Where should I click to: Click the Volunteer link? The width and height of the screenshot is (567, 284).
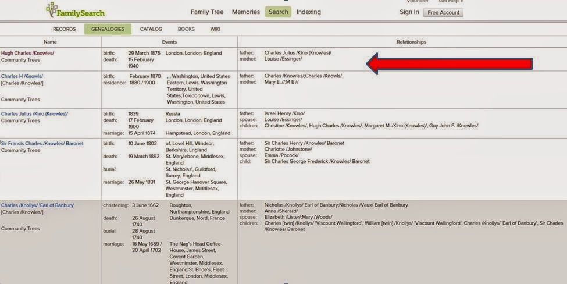[418, 1]
